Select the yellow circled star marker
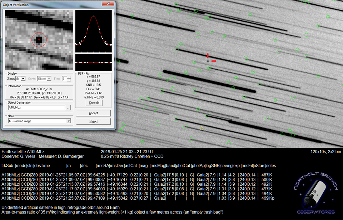Screen dimensions: 343x220 (x=202, y=128)
